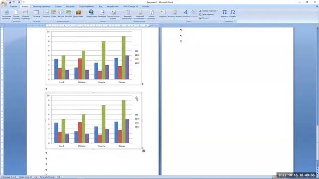Switch to the Рассылки tab

point(70,6)
